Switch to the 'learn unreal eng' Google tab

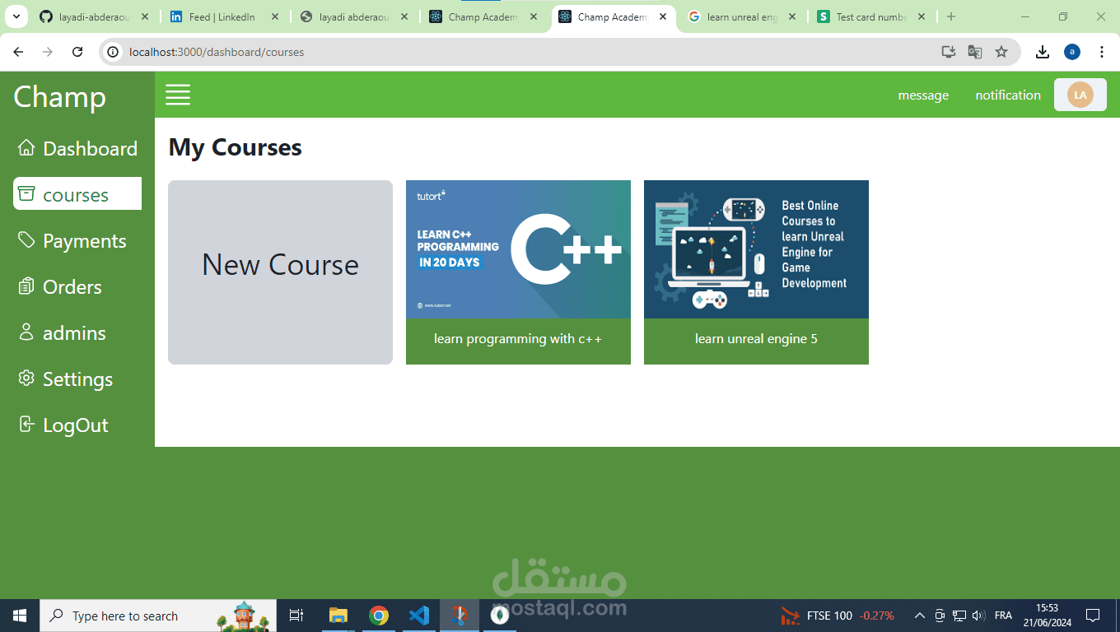[x=741, y=16]
